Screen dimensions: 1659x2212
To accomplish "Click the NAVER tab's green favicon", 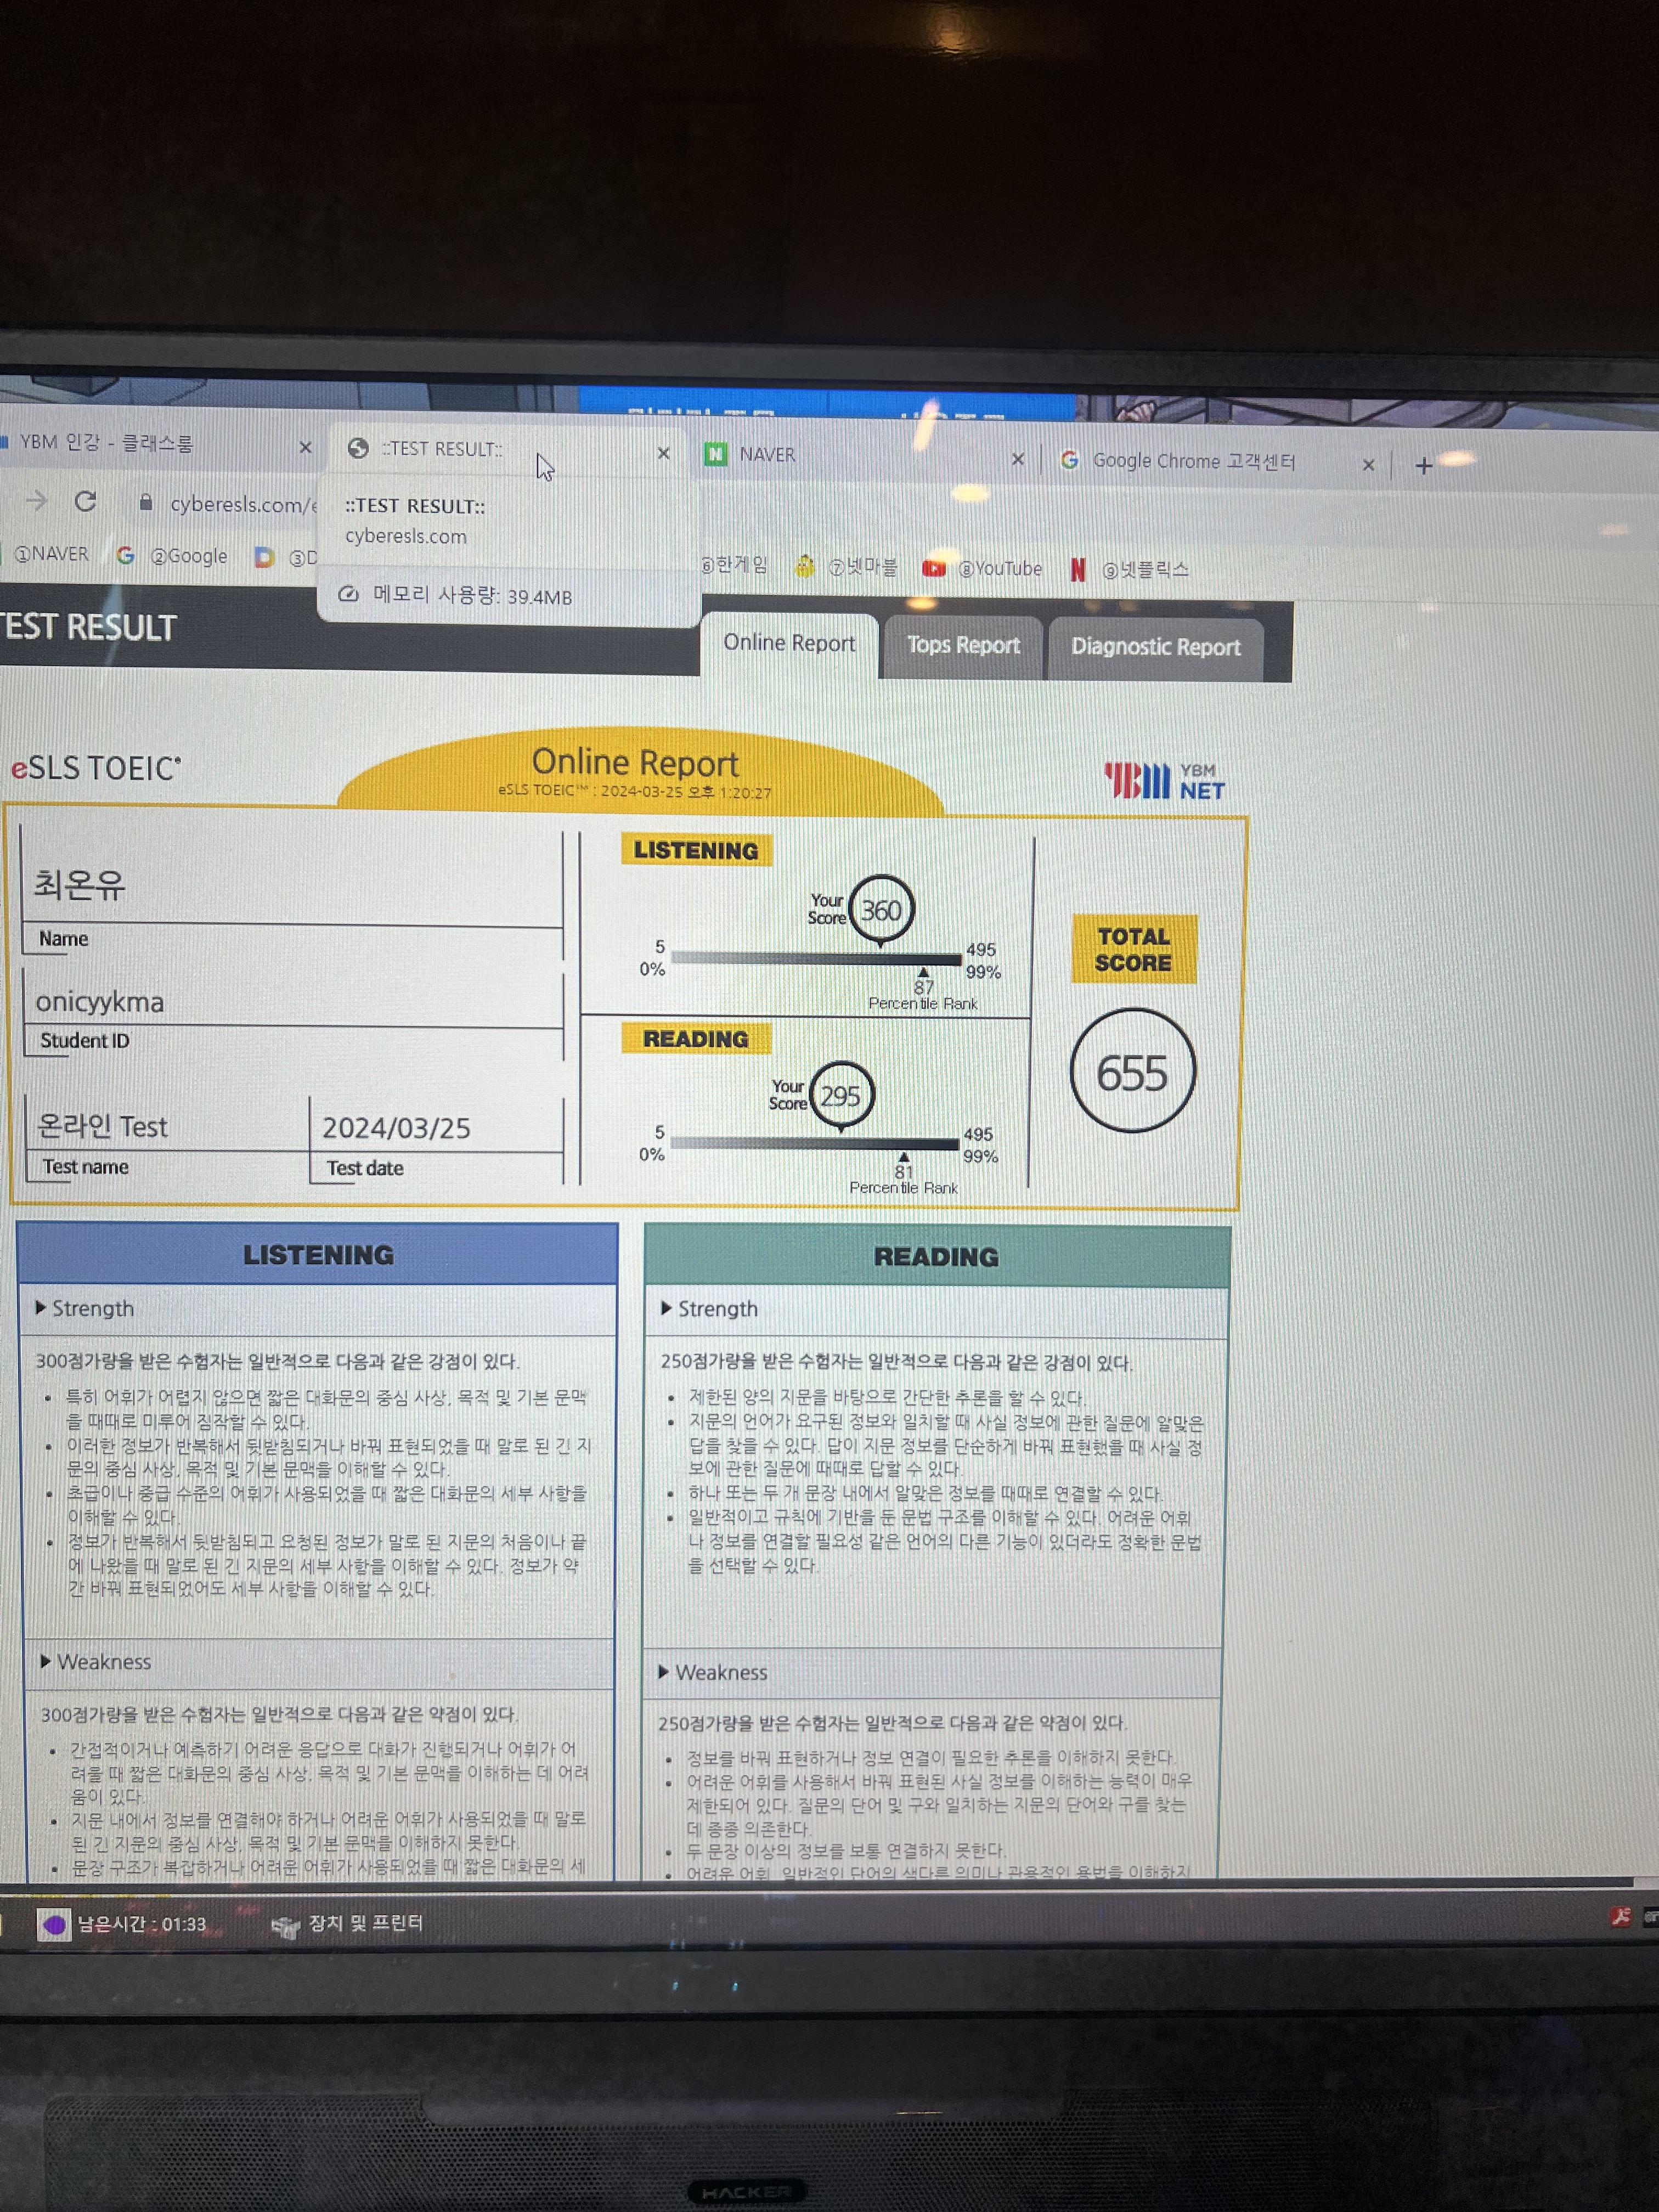I will coord(716,454).
